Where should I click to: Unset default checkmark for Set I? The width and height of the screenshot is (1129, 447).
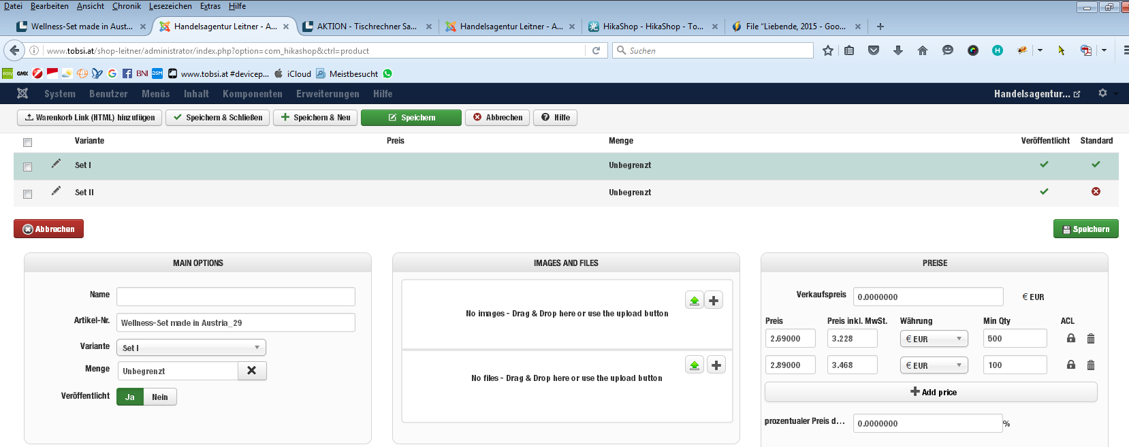pos(1096,164)
